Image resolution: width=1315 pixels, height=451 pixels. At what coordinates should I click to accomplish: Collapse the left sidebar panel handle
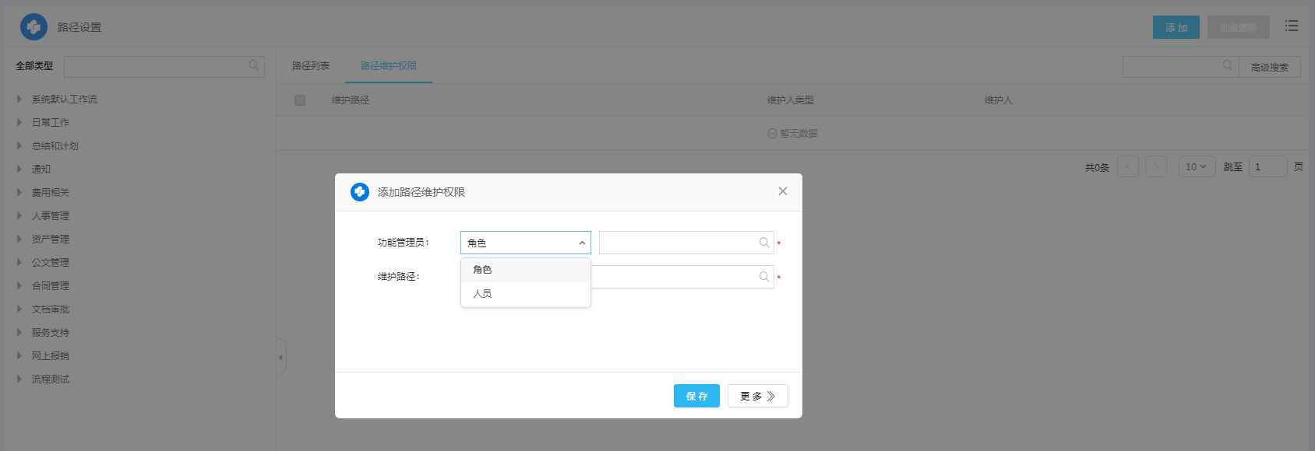pos(281,358)
